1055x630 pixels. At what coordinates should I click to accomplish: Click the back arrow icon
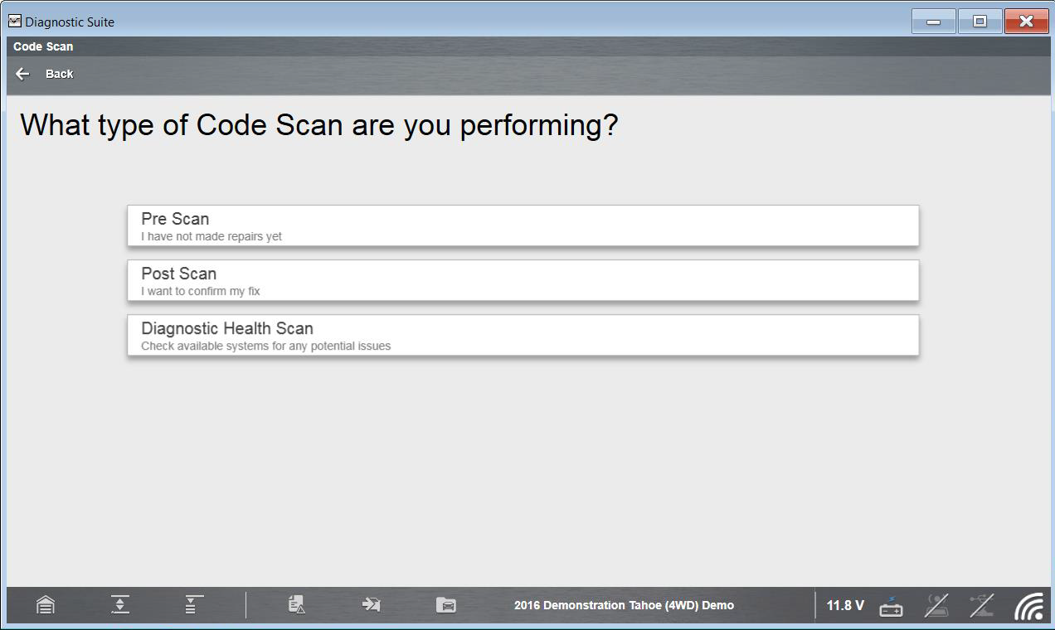point(22,74)
